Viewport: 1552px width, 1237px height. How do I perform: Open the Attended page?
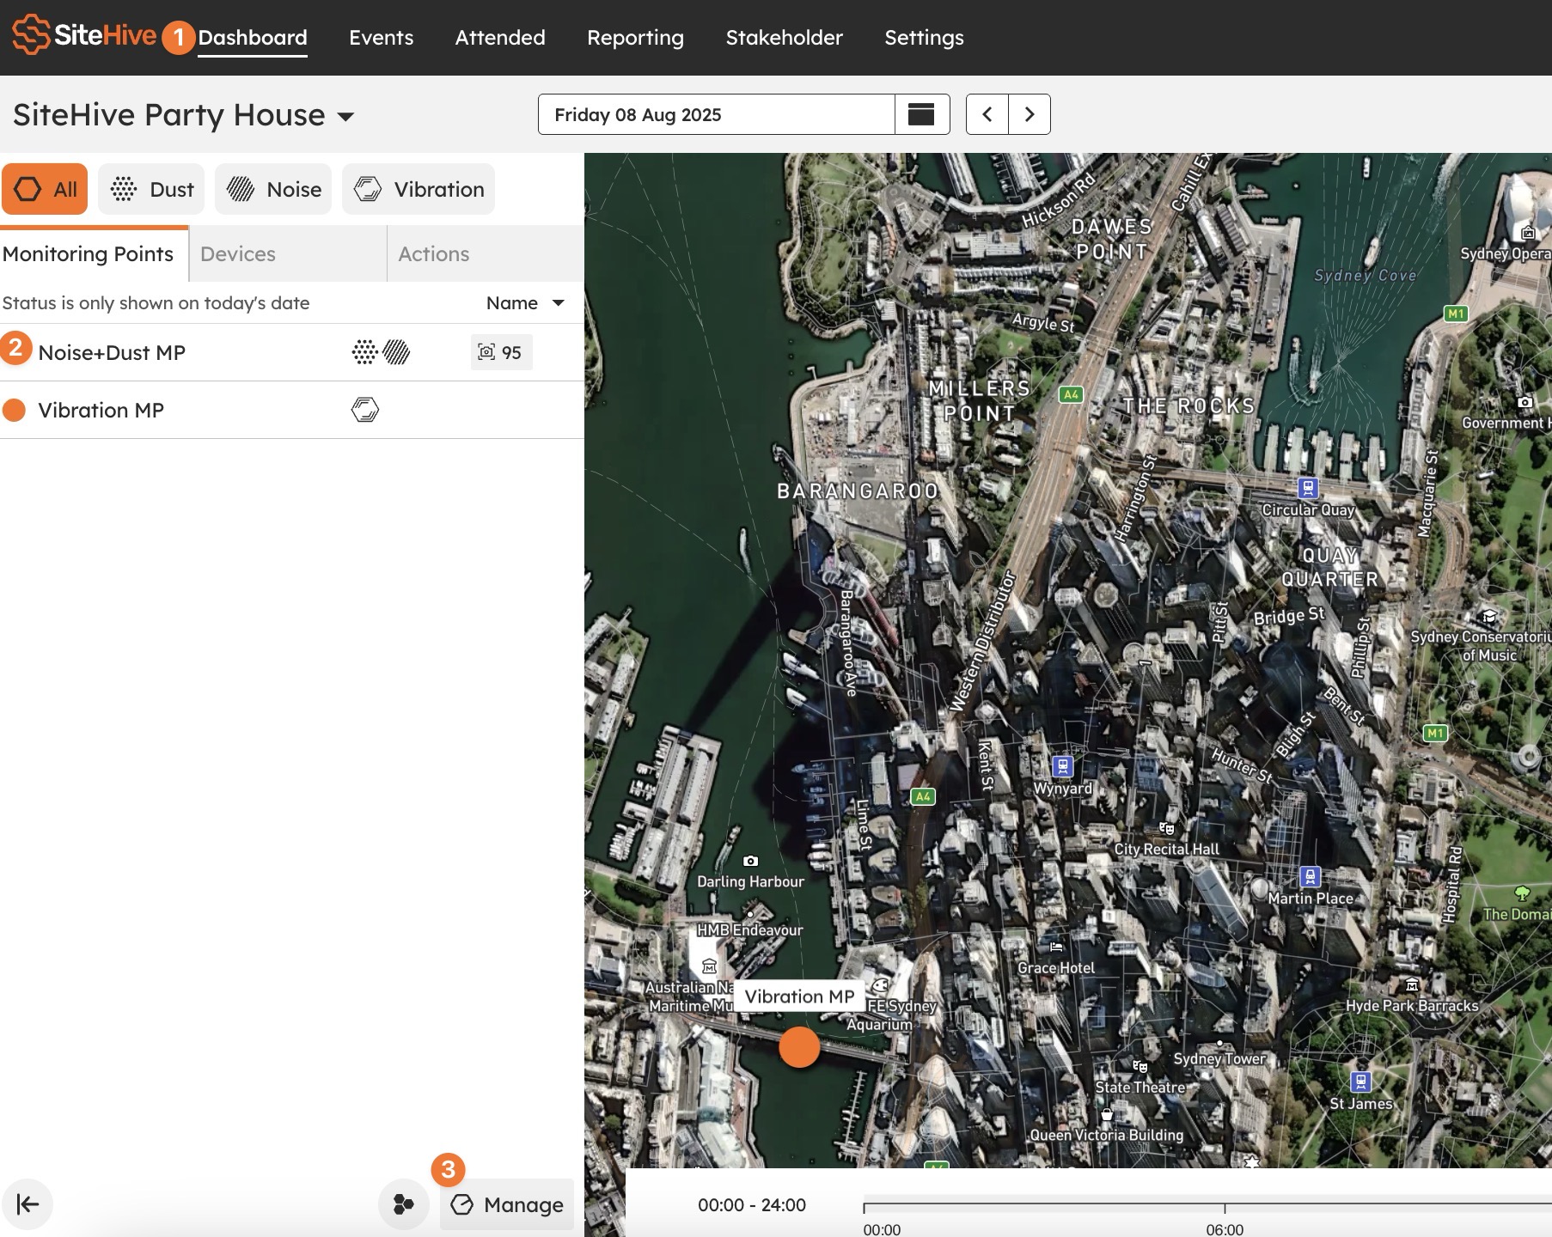click(x=500, y=38)
